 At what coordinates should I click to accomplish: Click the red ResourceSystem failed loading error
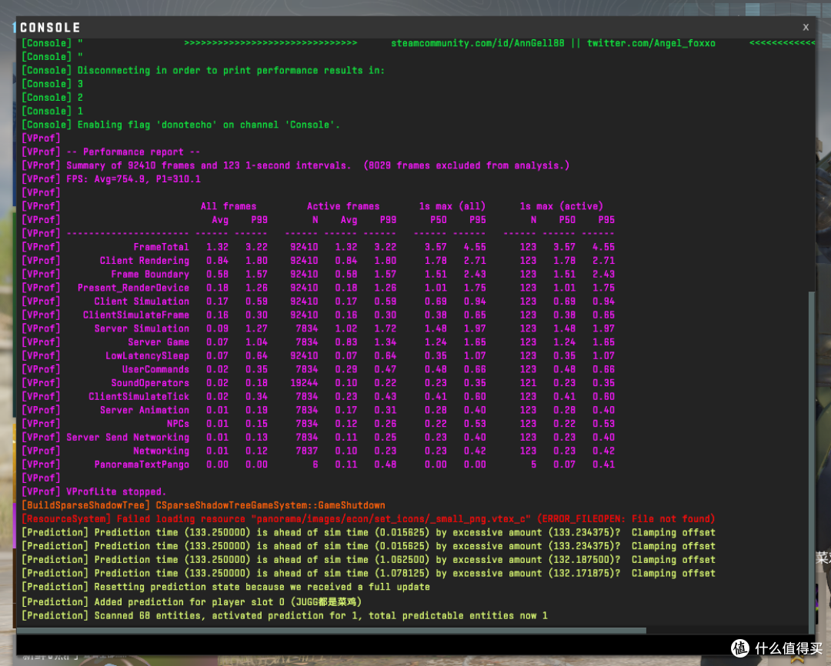pos(369,518)
